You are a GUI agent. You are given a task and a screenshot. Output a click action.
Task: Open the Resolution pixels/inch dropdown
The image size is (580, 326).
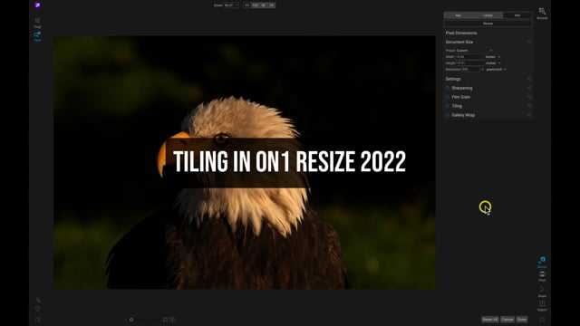tap(496, 69)
